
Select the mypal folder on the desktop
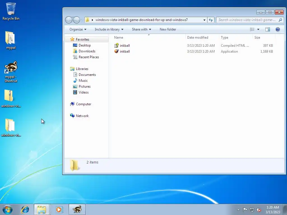(11, 40)
